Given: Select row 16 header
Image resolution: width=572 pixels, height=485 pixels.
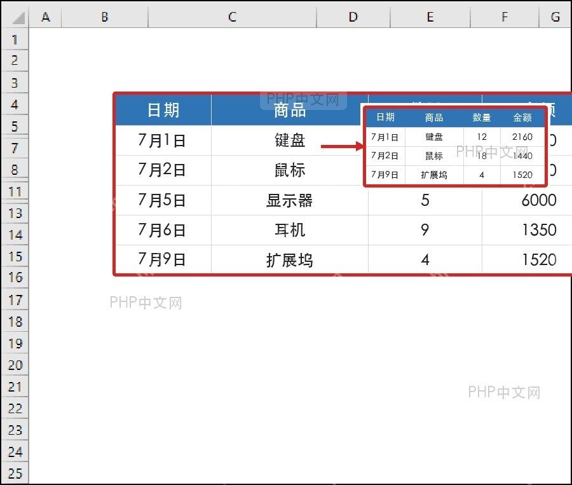Looking at the screenshot, I should pyautogui.click(x=15, y=277).
